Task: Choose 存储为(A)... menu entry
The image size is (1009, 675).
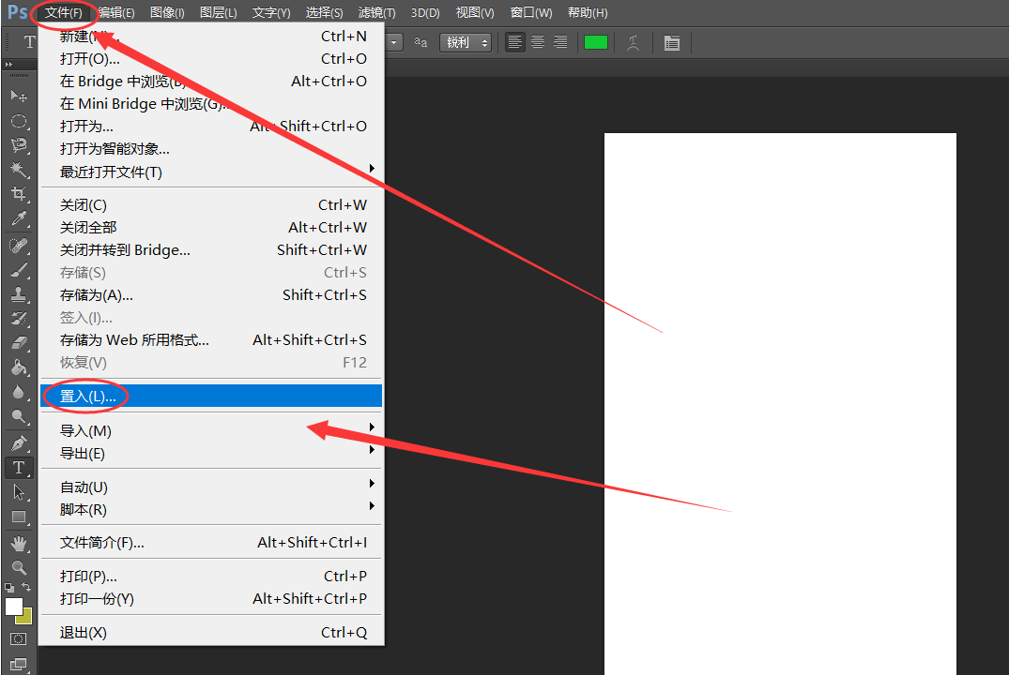Action: 211,295
